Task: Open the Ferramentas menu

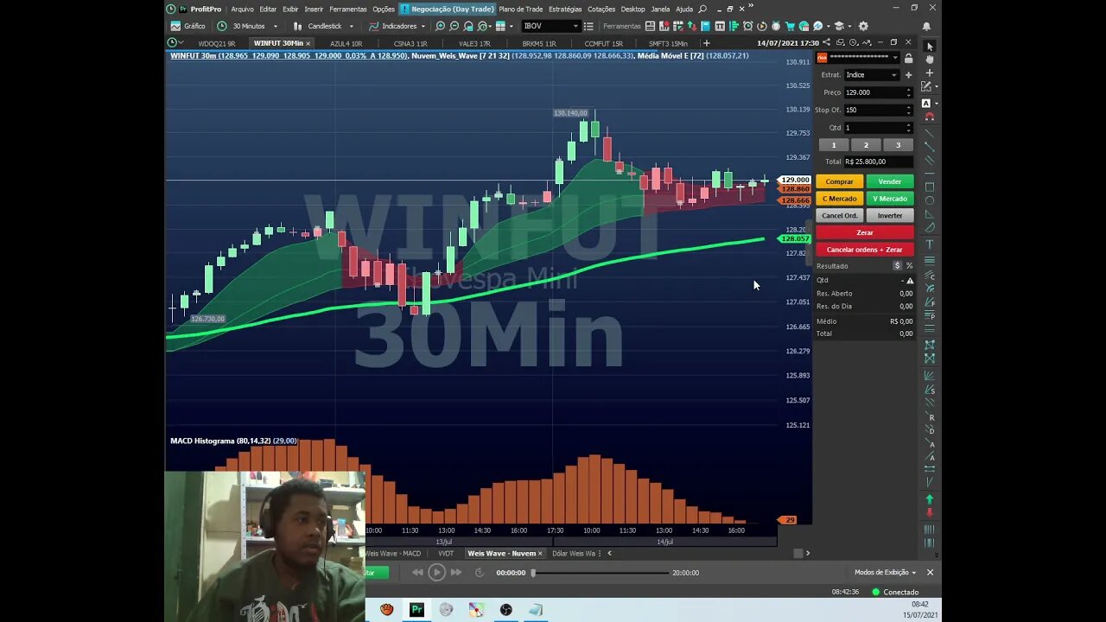Action: click(x=347, y=9)
